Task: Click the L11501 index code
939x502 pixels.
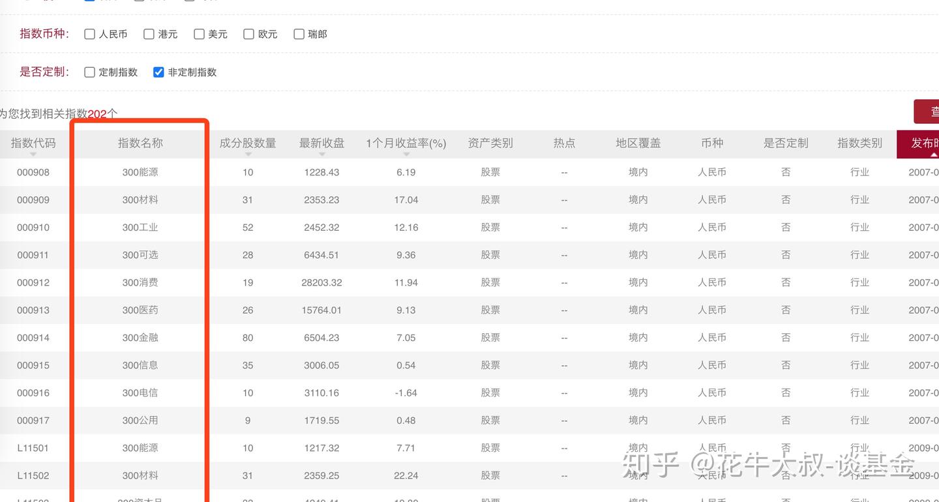Action: [33, 448]
